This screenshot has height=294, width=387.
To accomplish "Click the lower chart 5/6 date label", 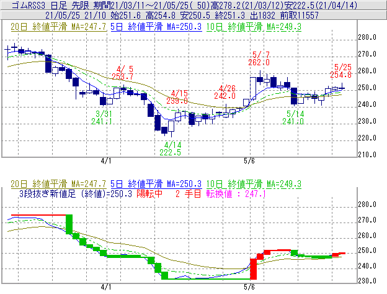I will [249, 287].
